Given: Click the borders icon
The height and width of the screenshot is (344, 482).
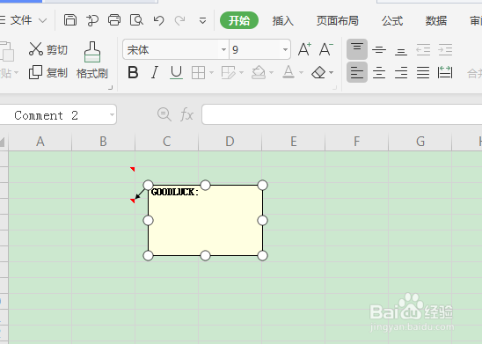Looking at the screenshot, I should click(x=198, y=73).
